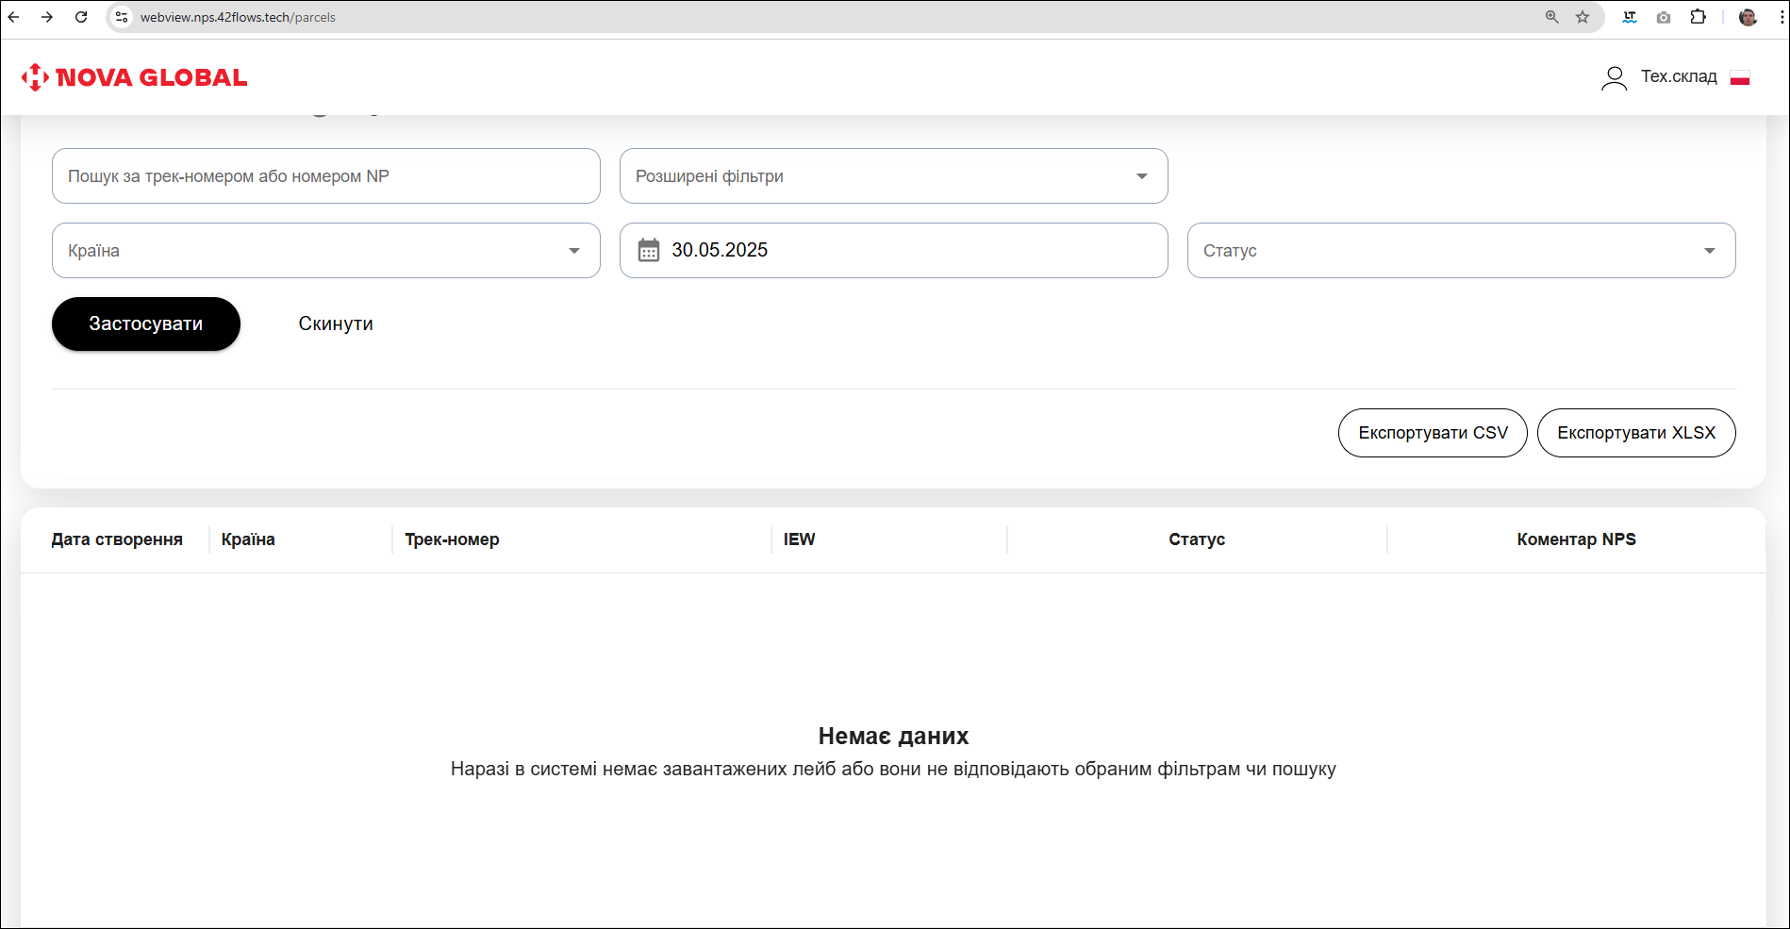
Task: Open the user profile icon
Action: coord(1614,77)
